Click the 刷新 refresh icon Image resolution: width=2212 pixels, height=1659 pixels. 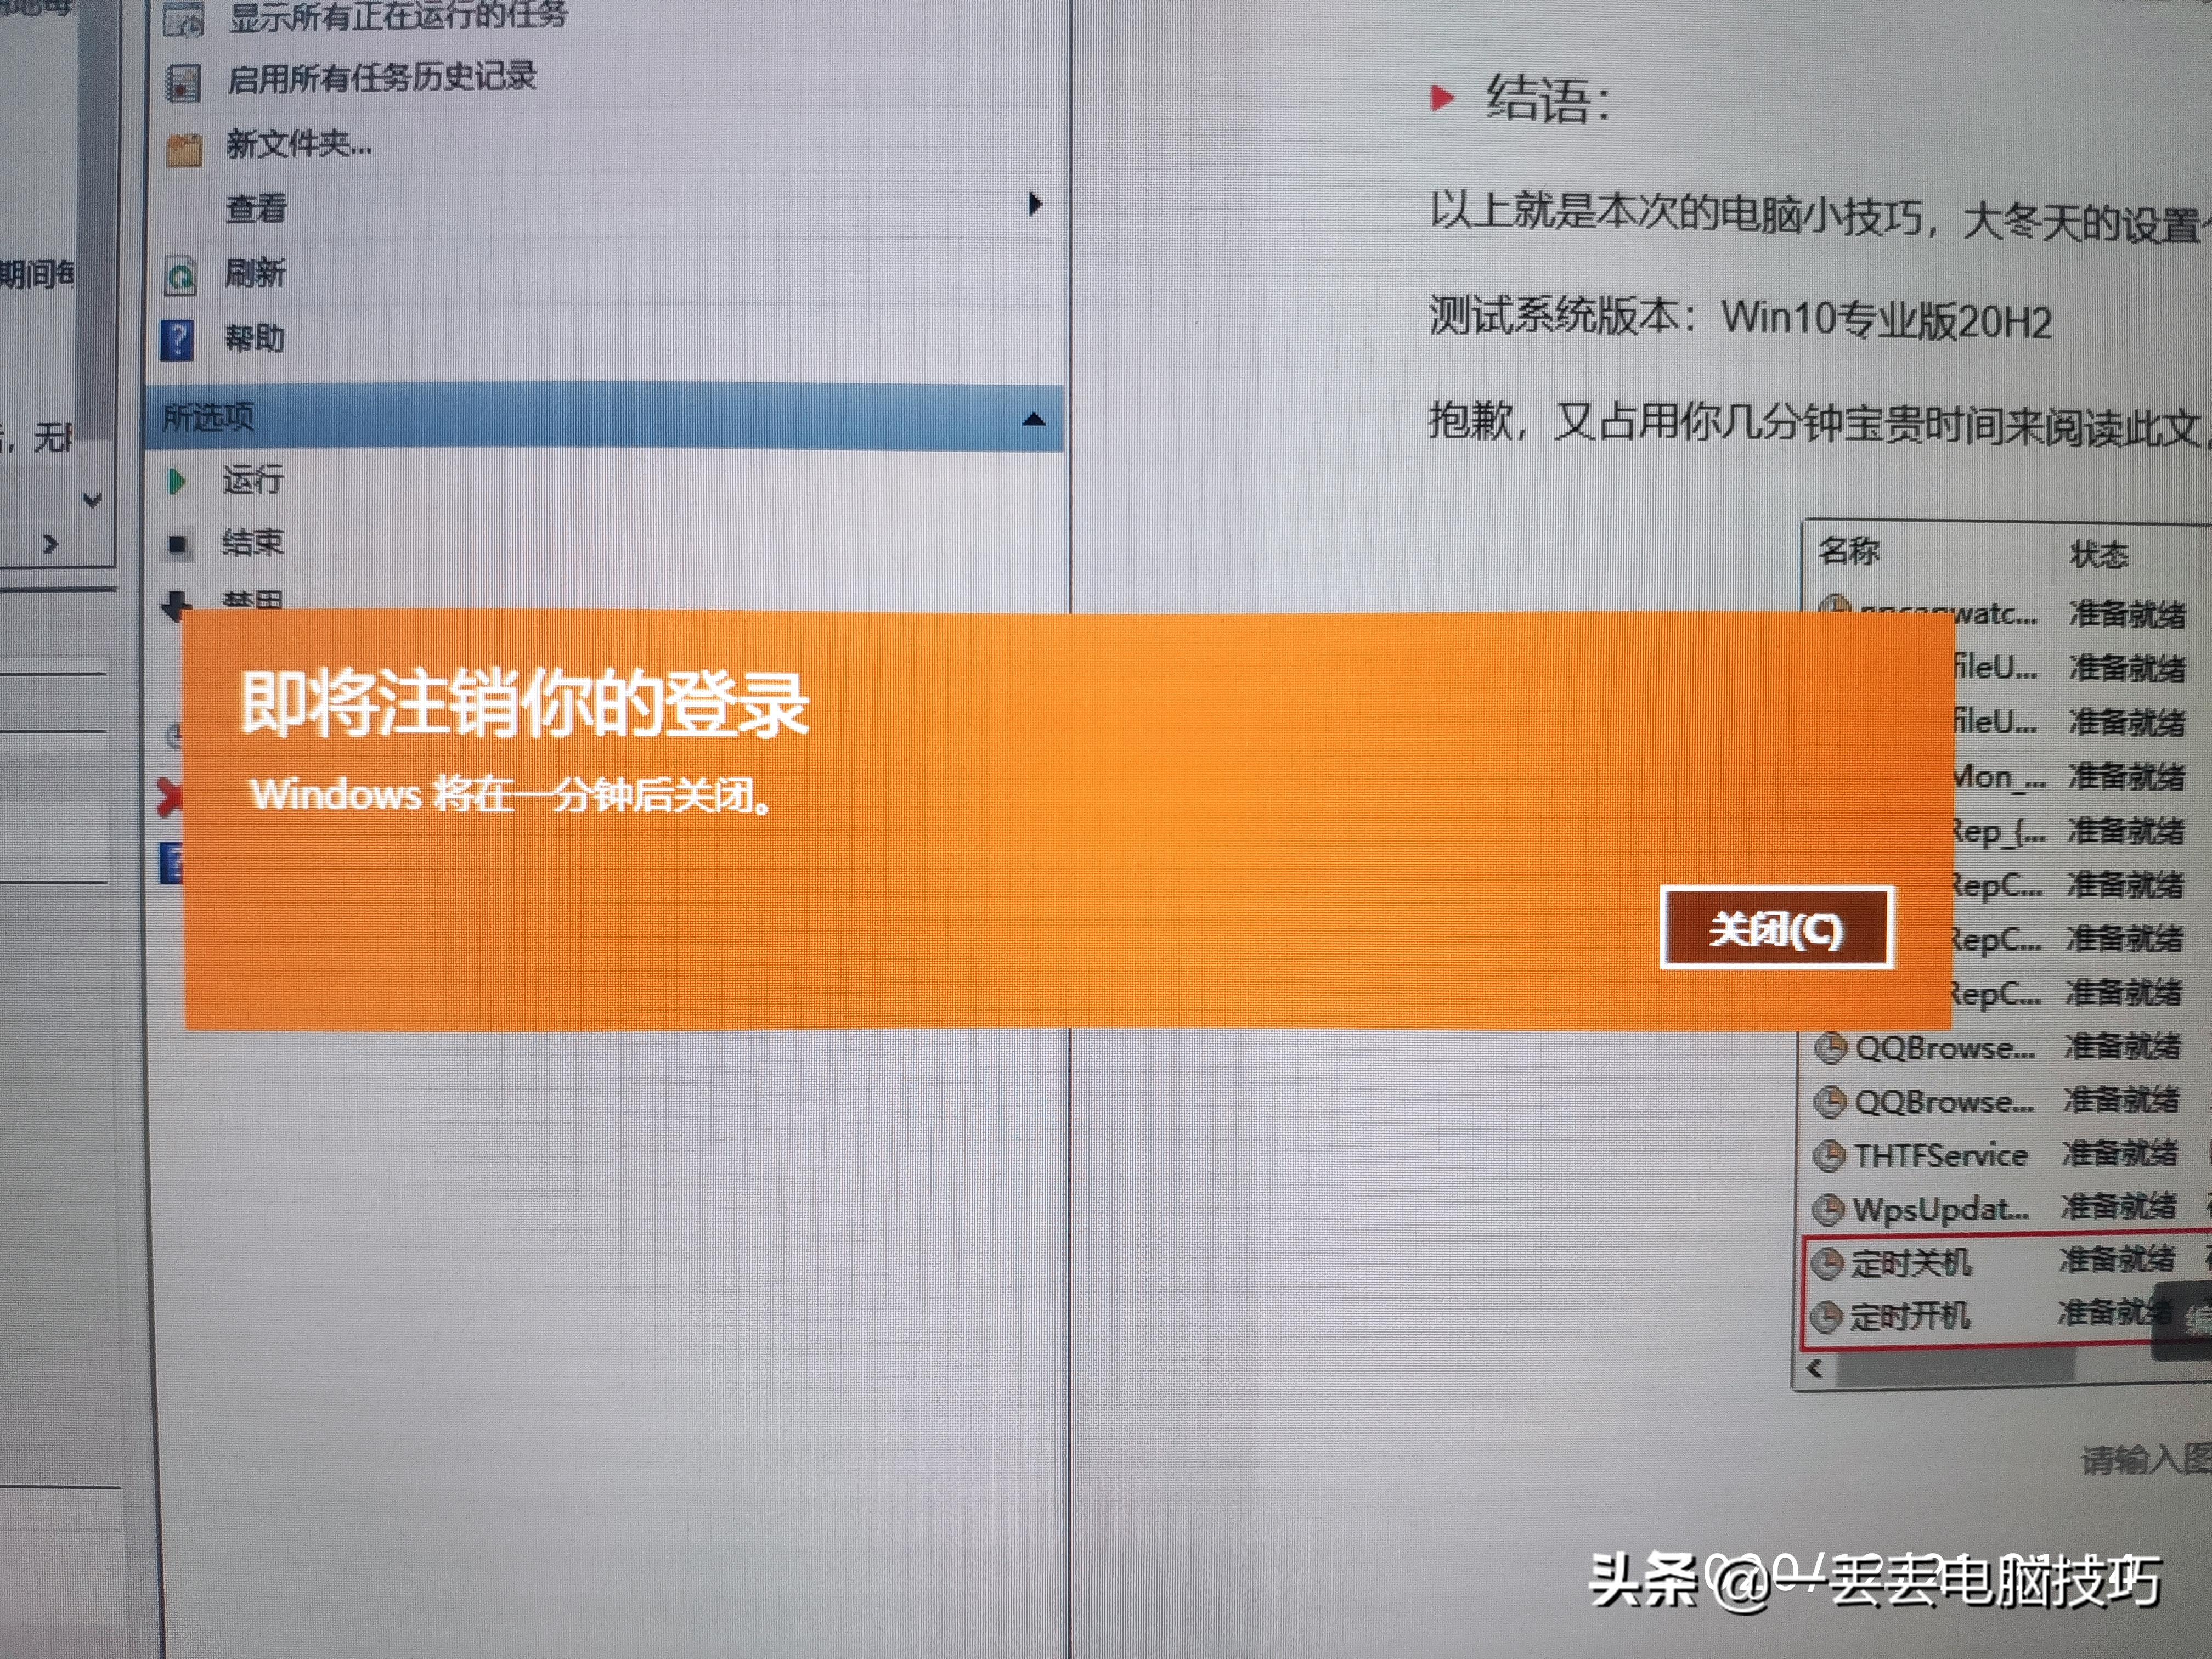[x=181, y=276]
